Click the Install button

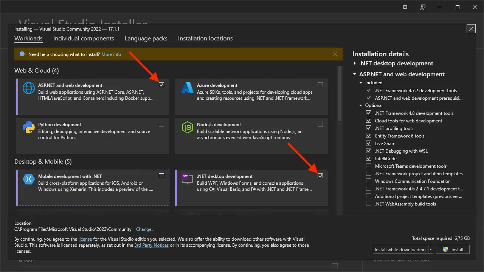pos(453,250)
